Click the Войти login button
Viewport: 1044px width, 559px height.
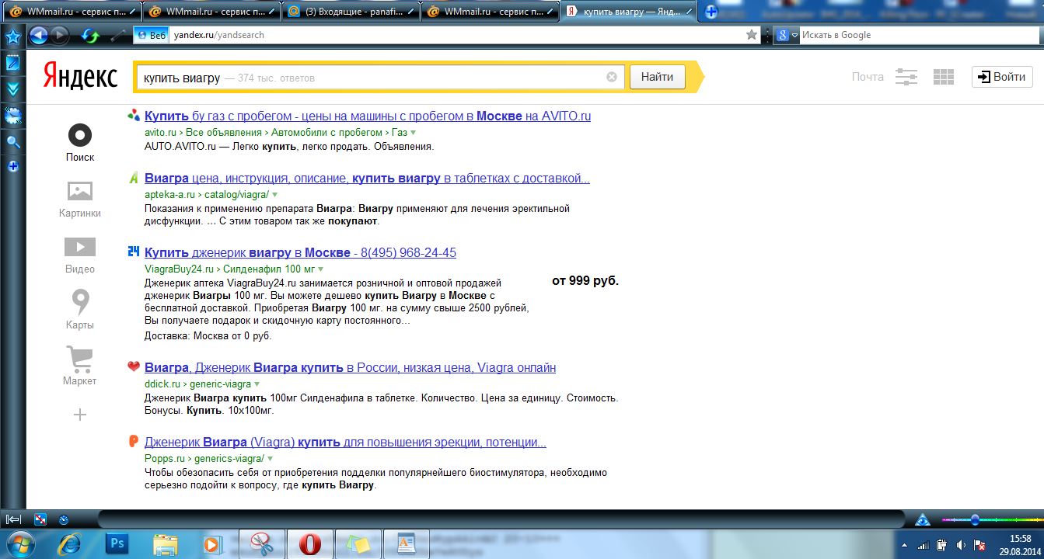point(1002,77)
